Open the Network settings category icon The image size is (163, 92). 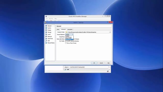tap(46, 37)
